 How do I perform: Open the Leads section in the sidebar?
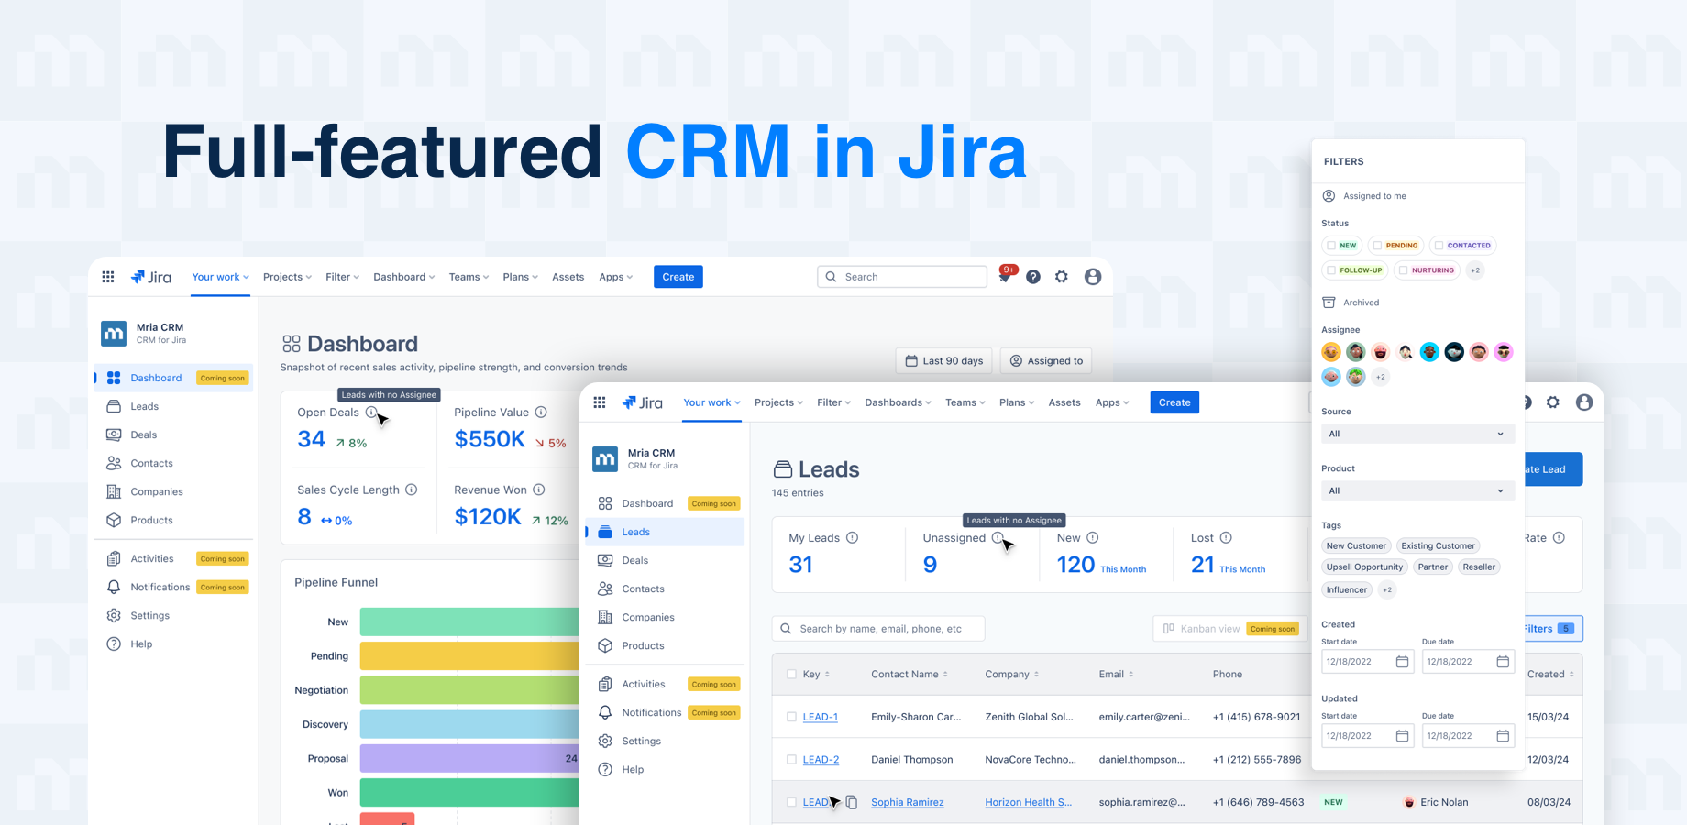coord(635,532)
